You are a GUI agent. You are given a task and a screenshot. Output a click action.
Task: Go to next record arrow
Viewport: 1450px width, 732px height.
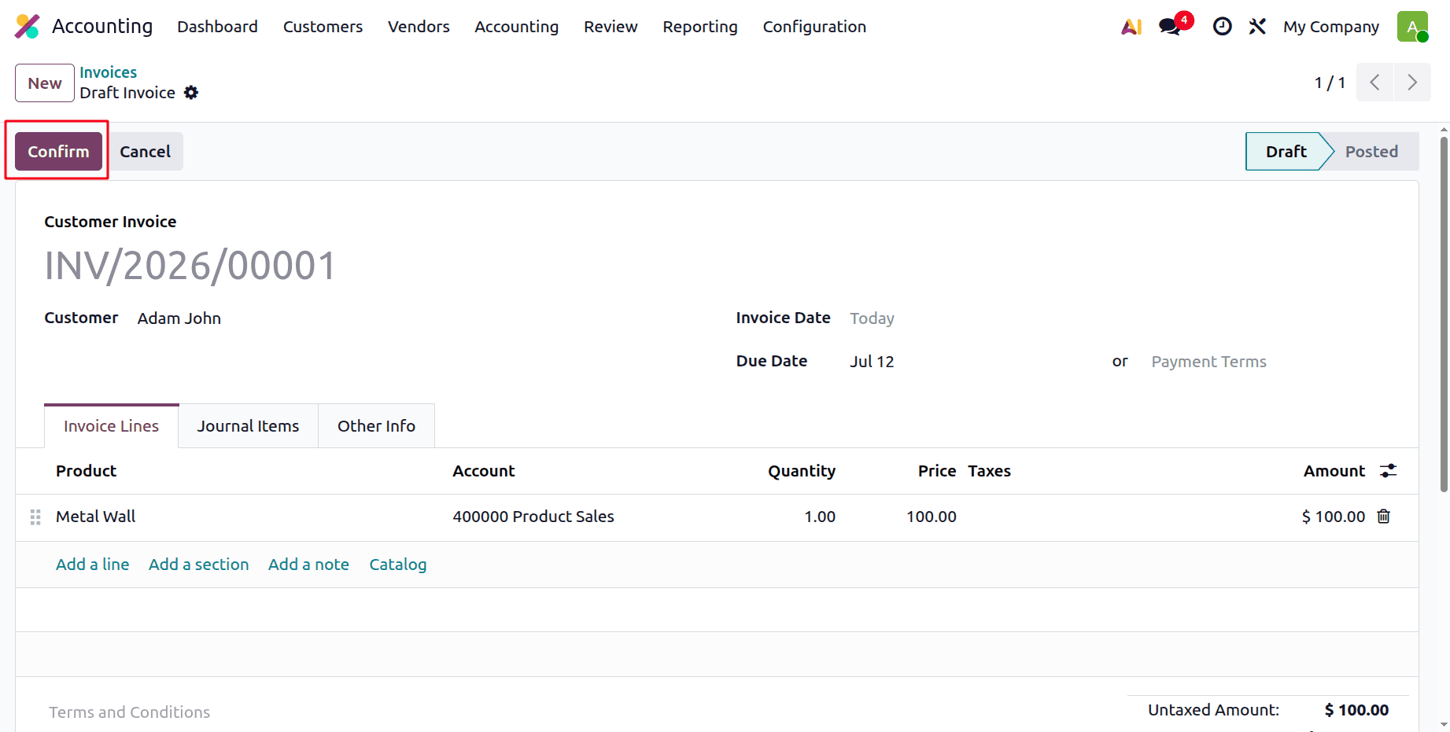(1412, 83)
